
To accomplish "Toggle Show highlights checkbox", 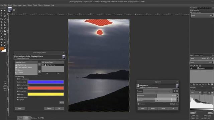I will coord(18,85).
